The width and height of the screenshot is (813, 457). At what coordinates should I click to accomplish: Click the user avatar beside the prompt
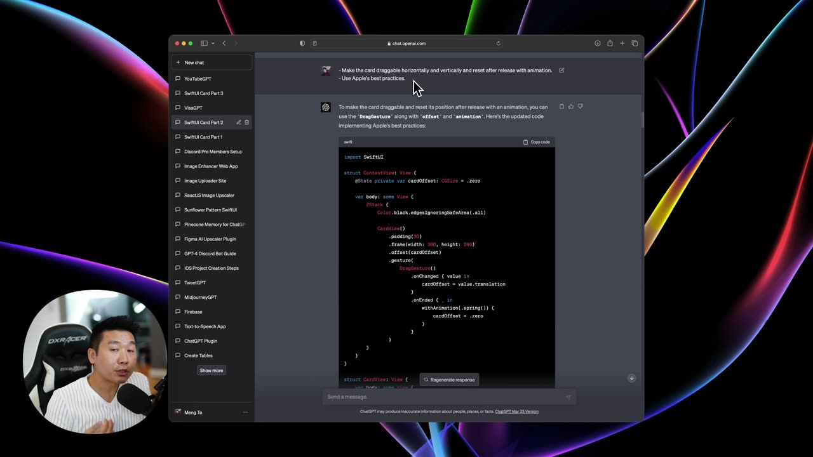(x=326, y=71)
